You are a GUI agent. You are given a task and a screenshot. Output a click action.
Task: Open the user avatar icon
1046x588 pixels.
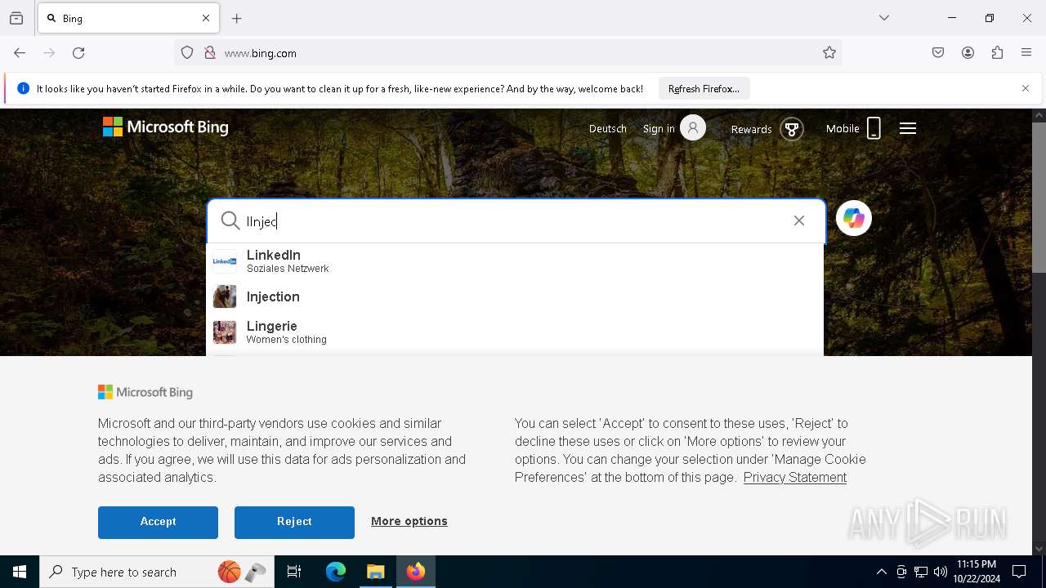tap(693, 128)
